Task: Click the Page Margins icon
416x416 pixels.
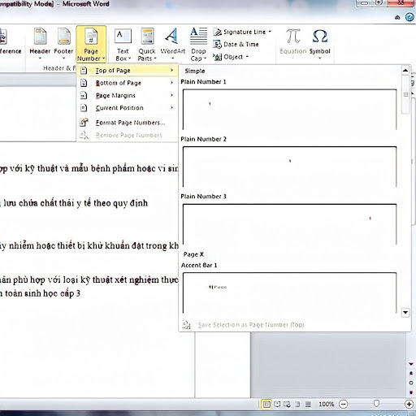Action: pos(84,95)
